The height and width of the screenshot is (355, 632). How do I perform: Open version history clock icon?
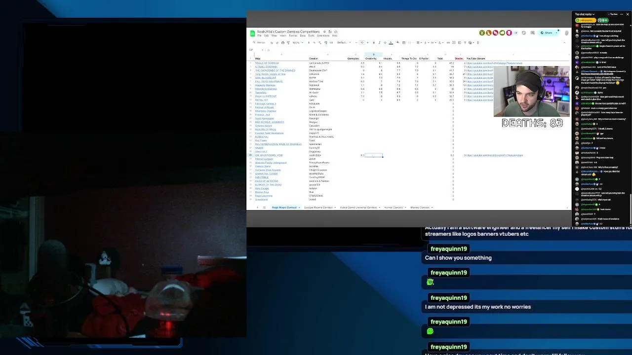pos(524,33)
